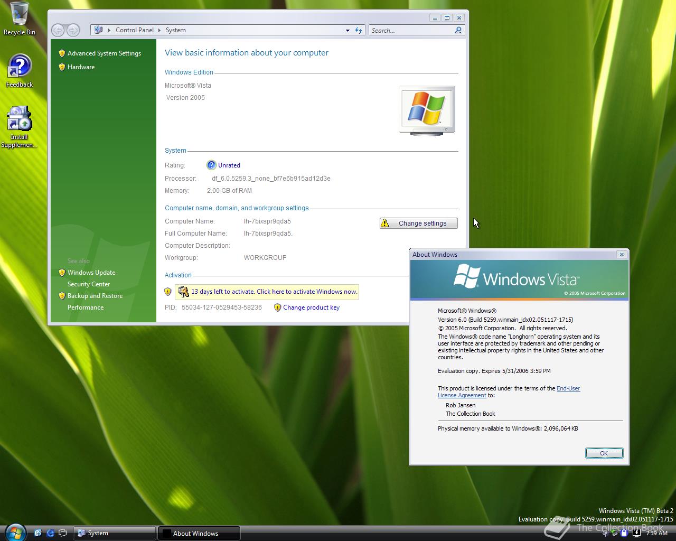Click the activation keys icon
The height and width of the screenshot is (541, 676).
(183, 292)
